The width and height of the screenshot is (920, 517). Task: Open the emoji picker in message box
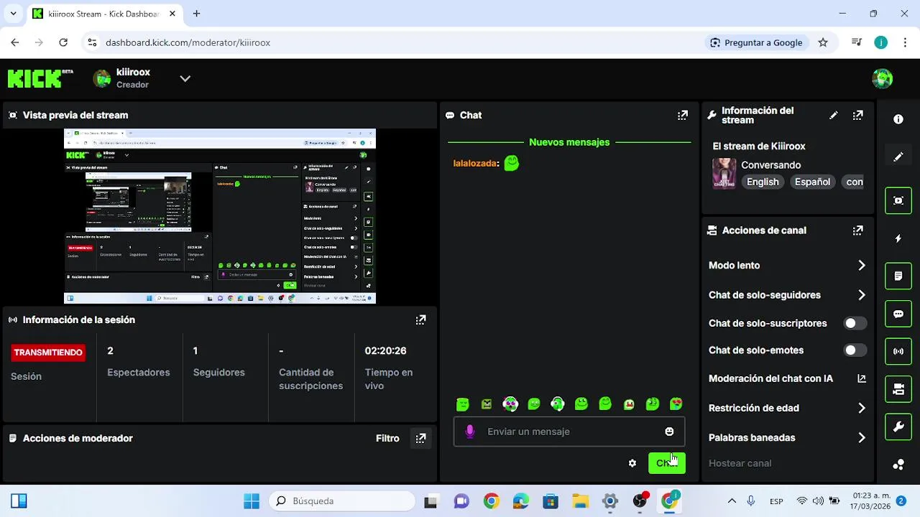pyautogui.click(x=669, y=432)
